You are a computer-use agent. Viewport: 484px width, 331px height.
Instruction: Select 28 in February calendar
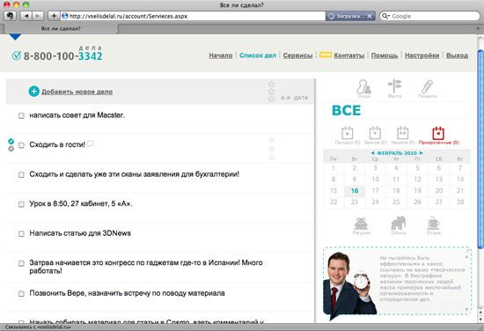(x=460, y=202)
